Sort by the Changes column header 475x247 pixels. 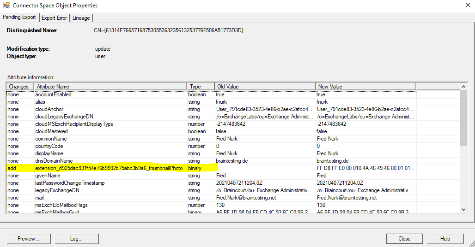(x=19, y=87)
